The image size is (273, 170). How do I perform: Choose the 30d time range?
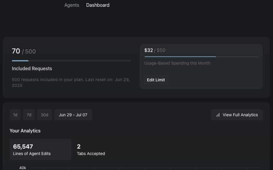(45, 115)
